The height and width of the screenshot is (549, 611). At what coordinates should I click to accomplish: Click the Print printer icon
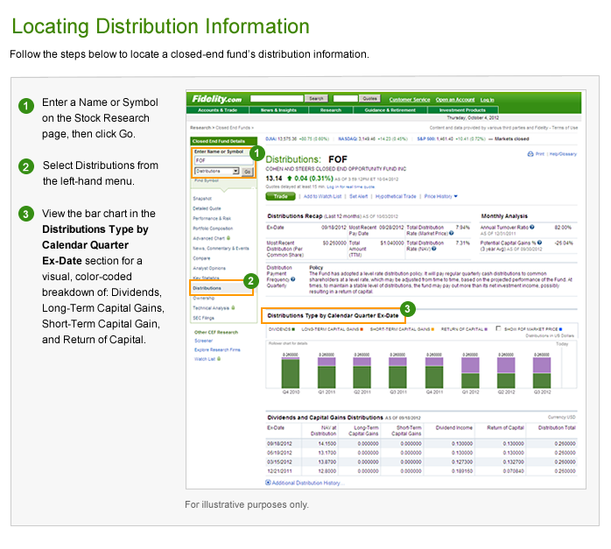tap(530, 153)
